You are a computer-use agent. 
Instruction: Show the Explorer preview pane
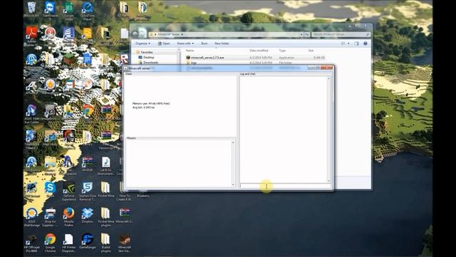point(356,44)
